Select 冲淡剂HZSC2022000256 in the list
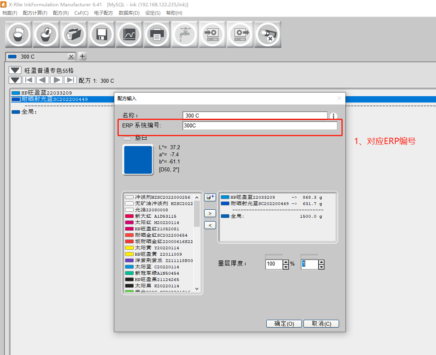The width and height of the screenshot is (436, 355). [x=159, y=197]
